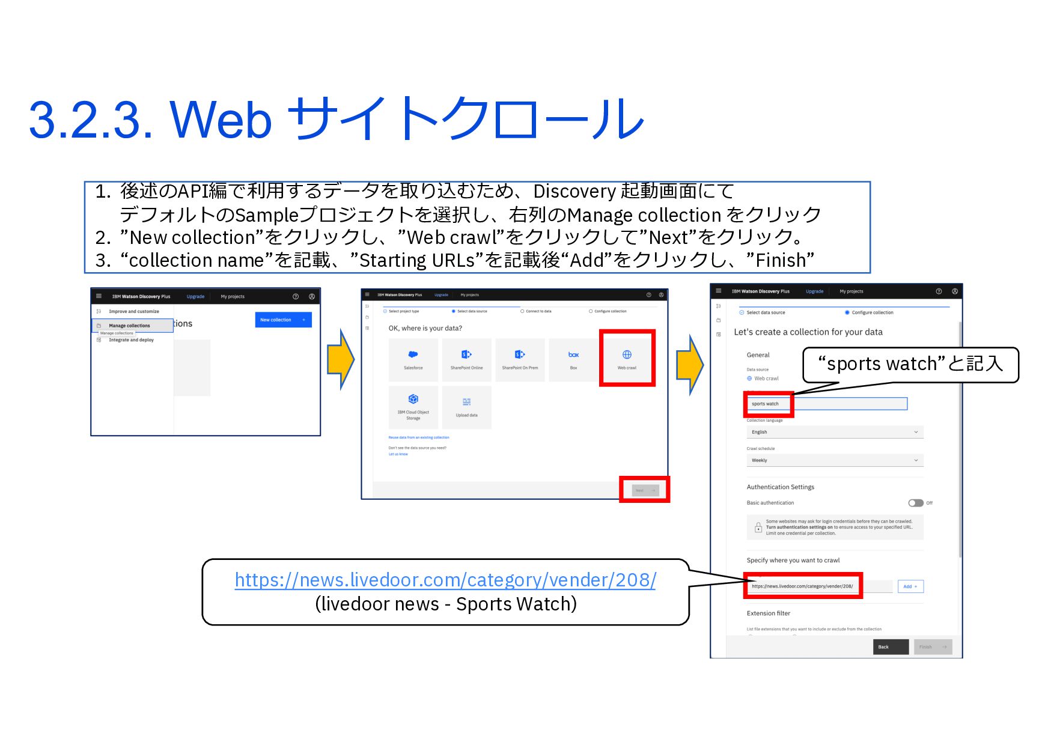Open hamburger menu on Manage collections page
Image resolution: width=1054 pixels, height=745 pixels.
(x=99, y=296)
